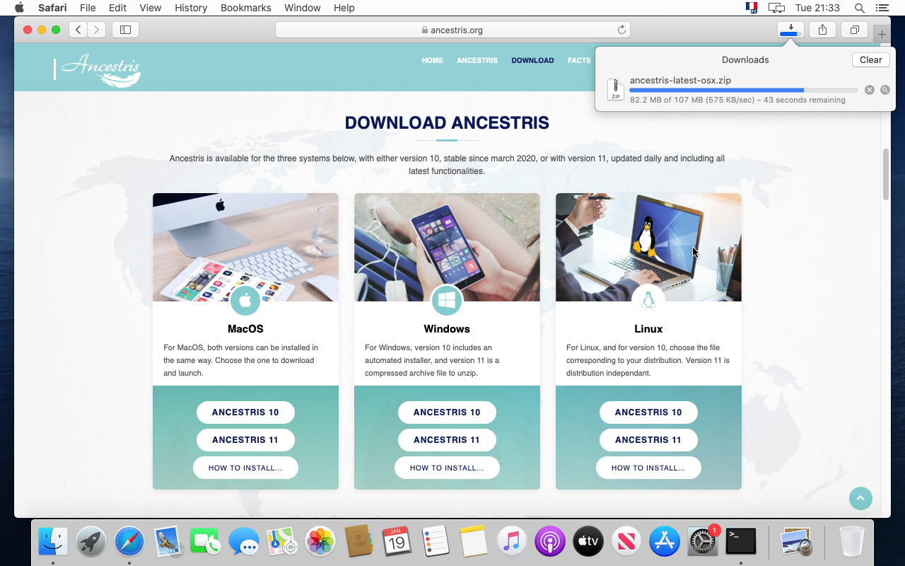Viewport: 905px width, 566px height.
Task: Open Notification Center menu bar icon
Action: coord(882,8)
